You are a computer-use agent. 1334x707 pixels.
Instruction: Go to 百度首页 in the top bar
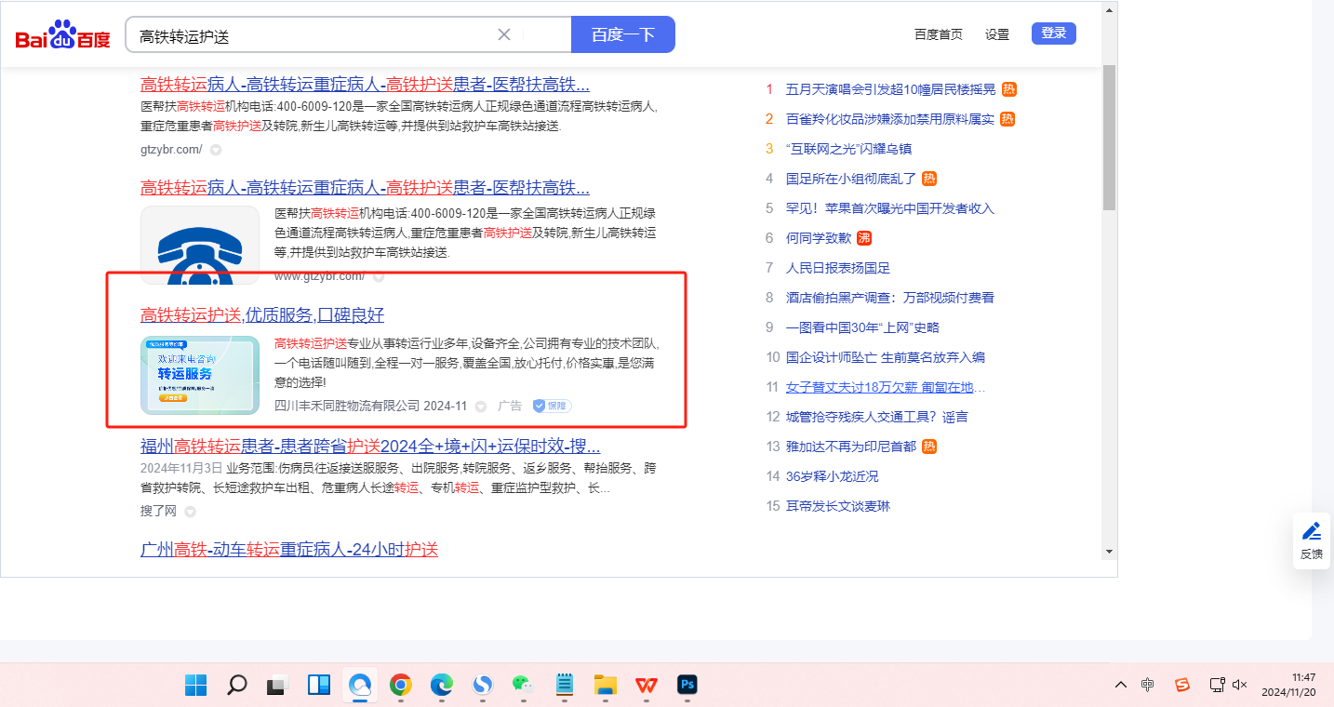tap(938, 34)
